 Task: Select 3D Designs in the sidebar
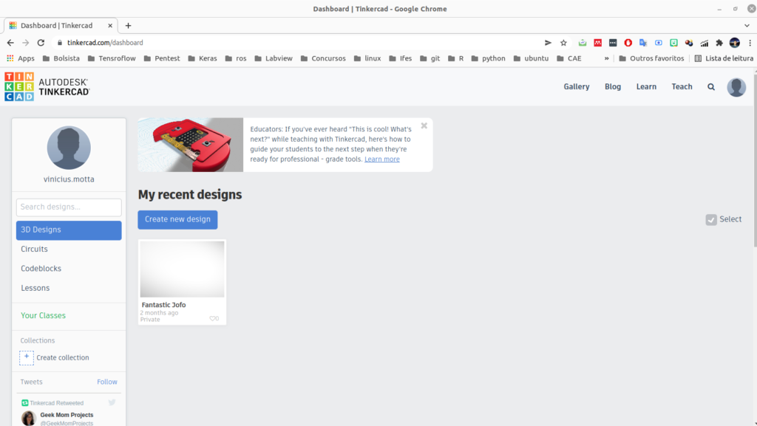(69, 230)
